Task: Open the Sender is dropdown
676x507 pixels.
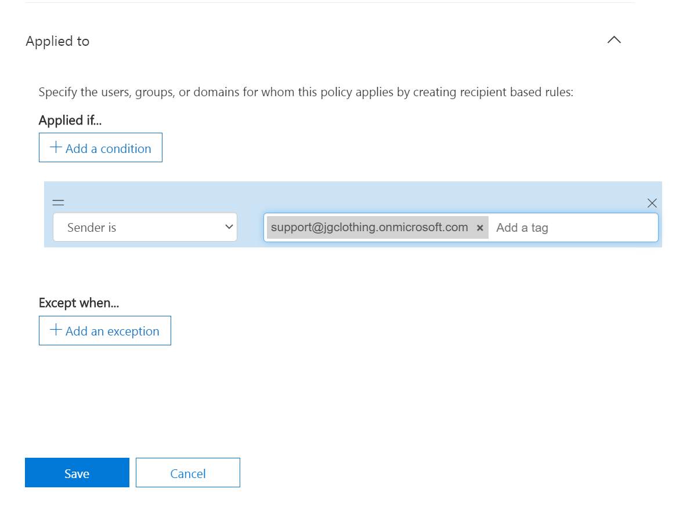Action: tap(145, 227)
